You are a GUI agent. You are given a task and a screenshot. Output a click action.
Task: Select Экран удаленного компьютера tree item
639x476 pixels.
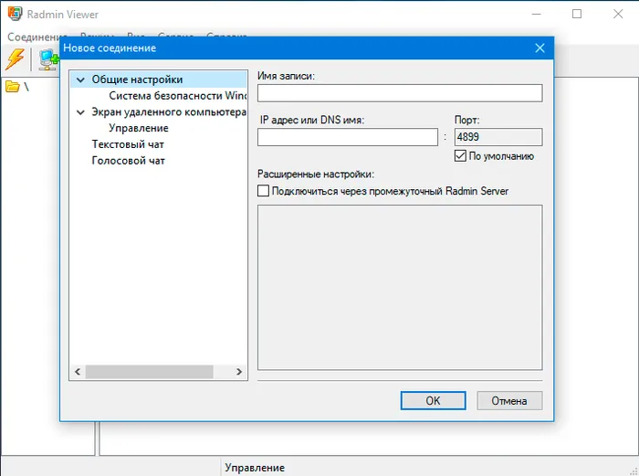click(x=169, y=111)
